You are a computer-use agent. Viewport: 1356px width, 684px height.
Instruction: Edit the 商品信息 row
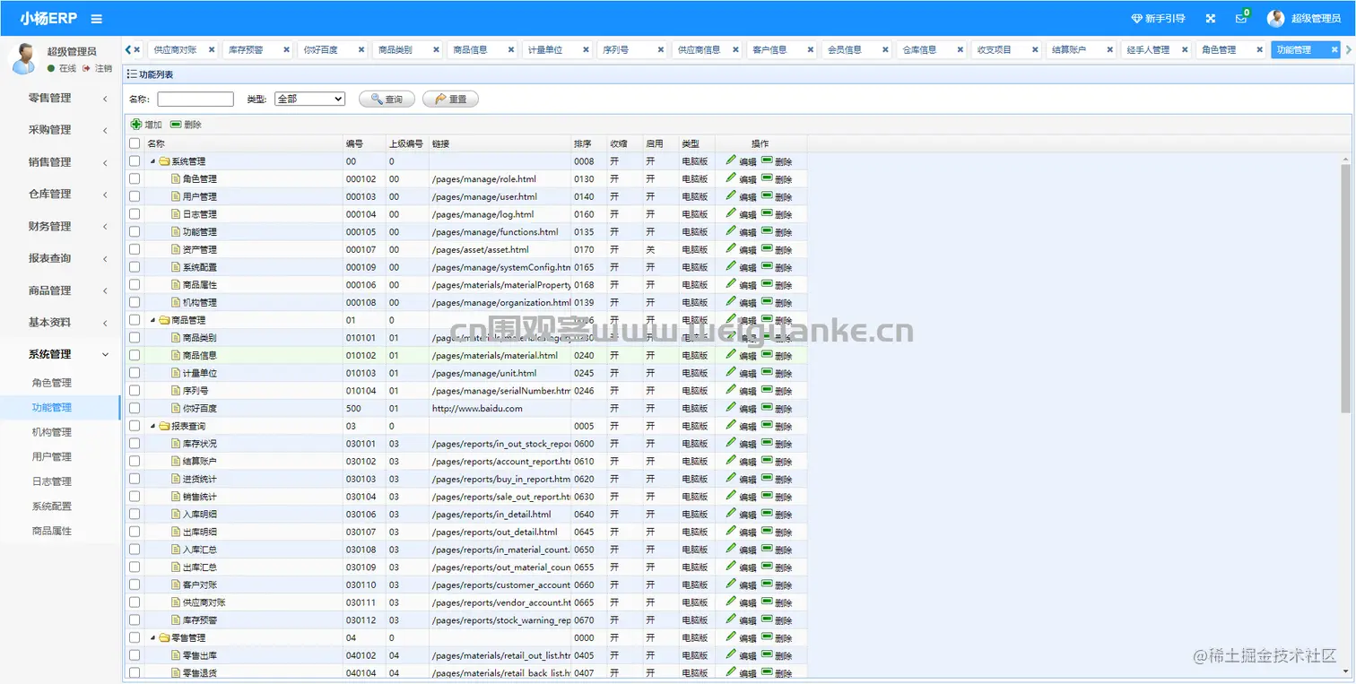tap(741, 355)
